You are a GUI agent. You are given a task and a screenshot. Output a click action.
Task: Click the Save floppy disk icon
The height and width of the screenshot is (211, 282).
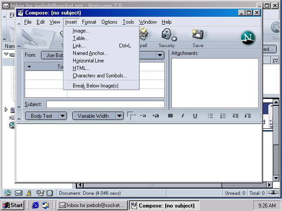pos(198,34)
